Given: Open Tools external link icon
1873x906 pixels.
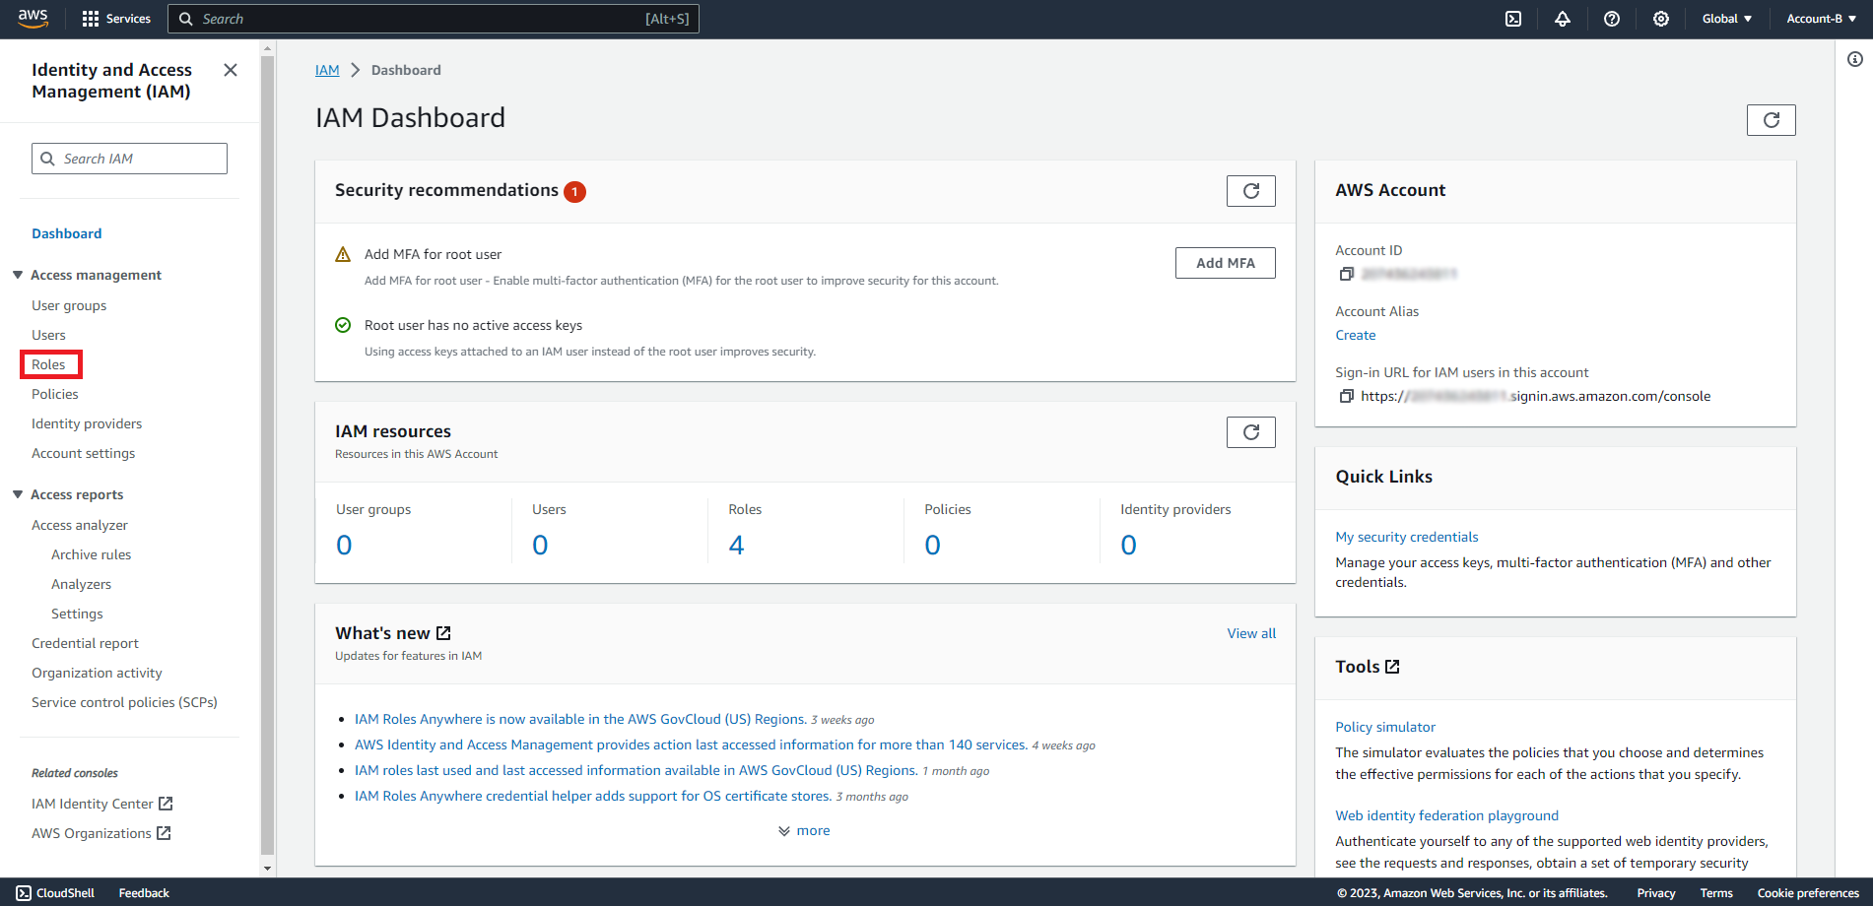Looking at the screenshot, I should click(x=1392, y=667).
